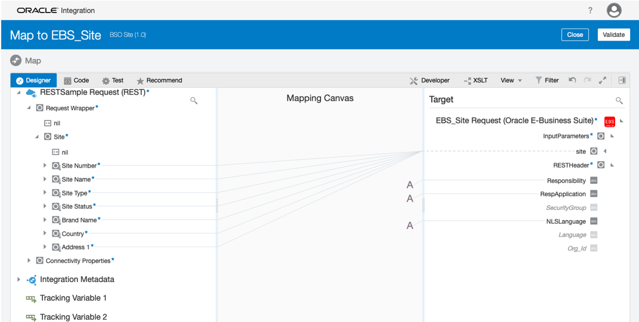Click the Site Number element icon
The image size is (639, 322).
click(x=56, y=166)
